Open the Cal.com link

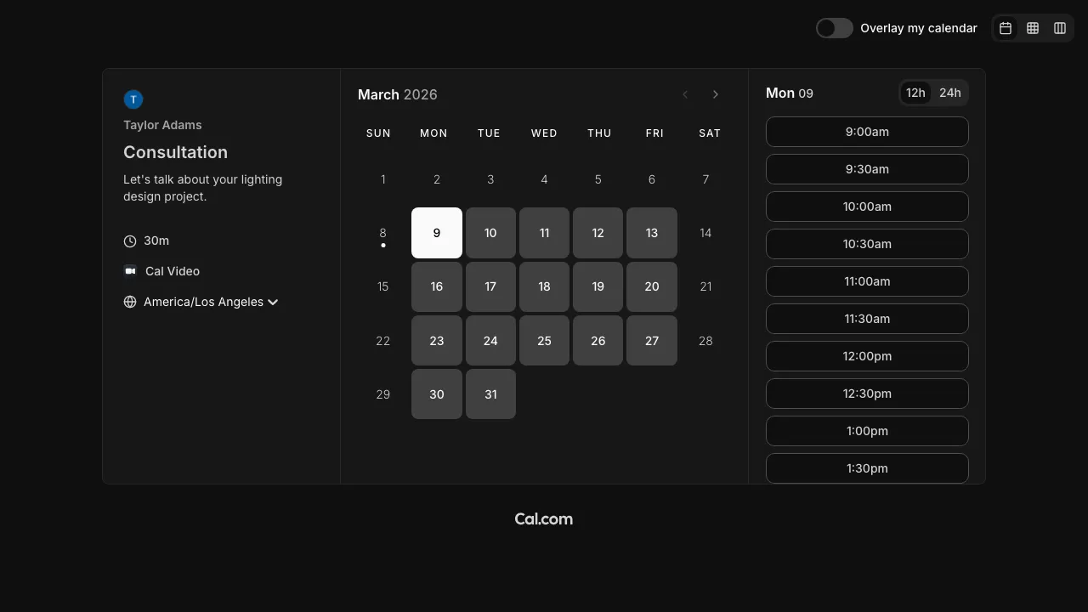click(x=543, y=519)
